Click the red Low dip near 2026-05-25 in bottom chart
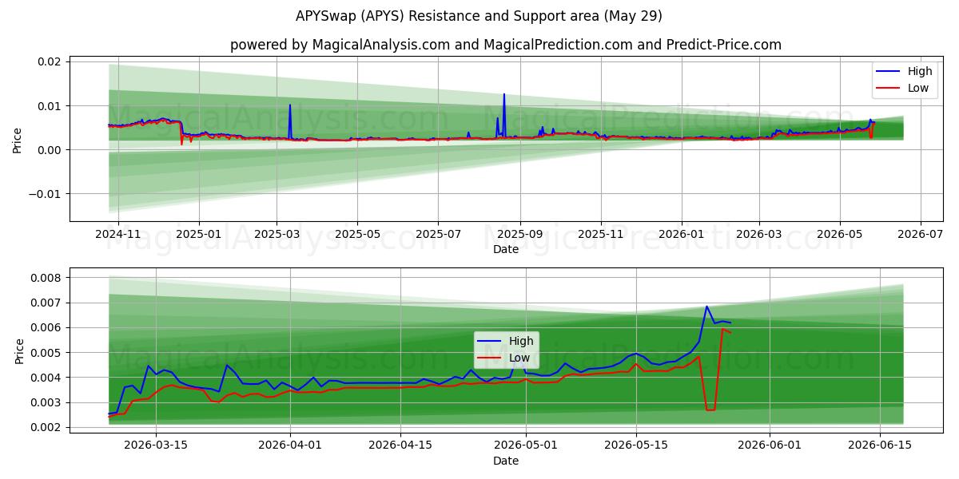This screenshot has width=959, height=479. [710, 410]
